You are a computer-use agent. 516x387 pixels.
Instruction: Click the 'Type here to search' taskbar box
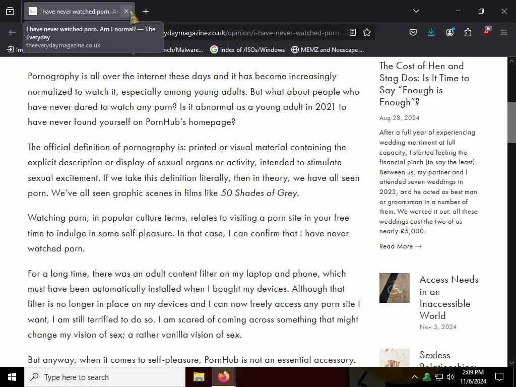pos(105,377)
